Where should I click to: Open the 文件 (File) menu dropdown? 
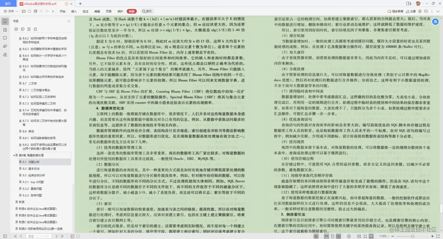click(x=10, y=11)
